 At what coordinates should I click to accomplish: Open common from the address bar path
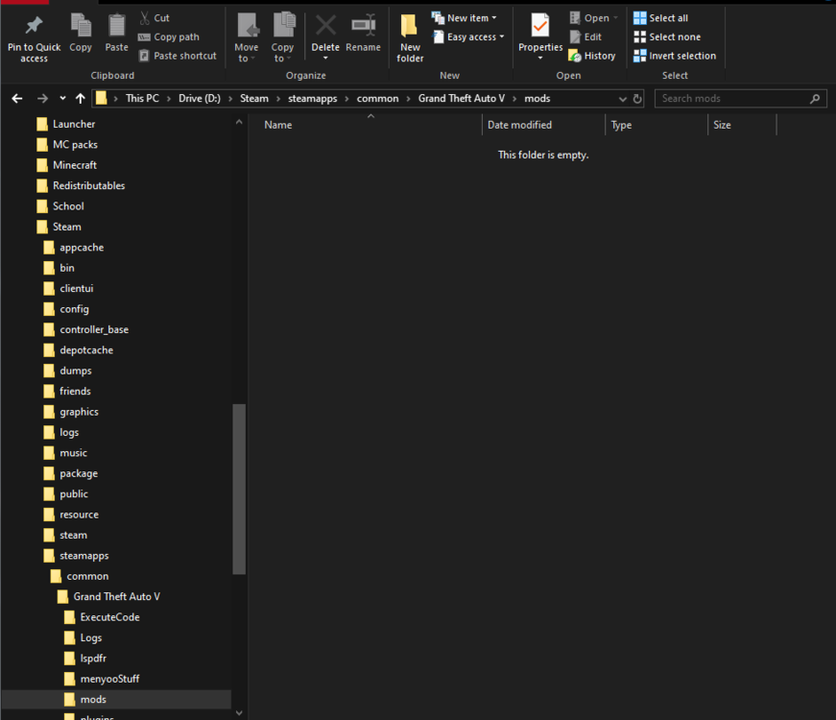click(x=378, y=98)
